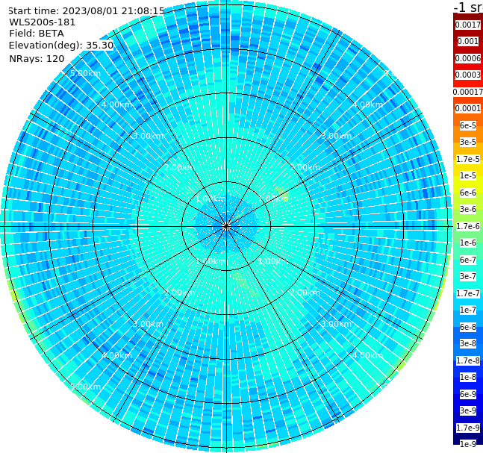Click the 5.00km ring label in southwest quadrant
The image size is (483, 453).
point(85,387)
